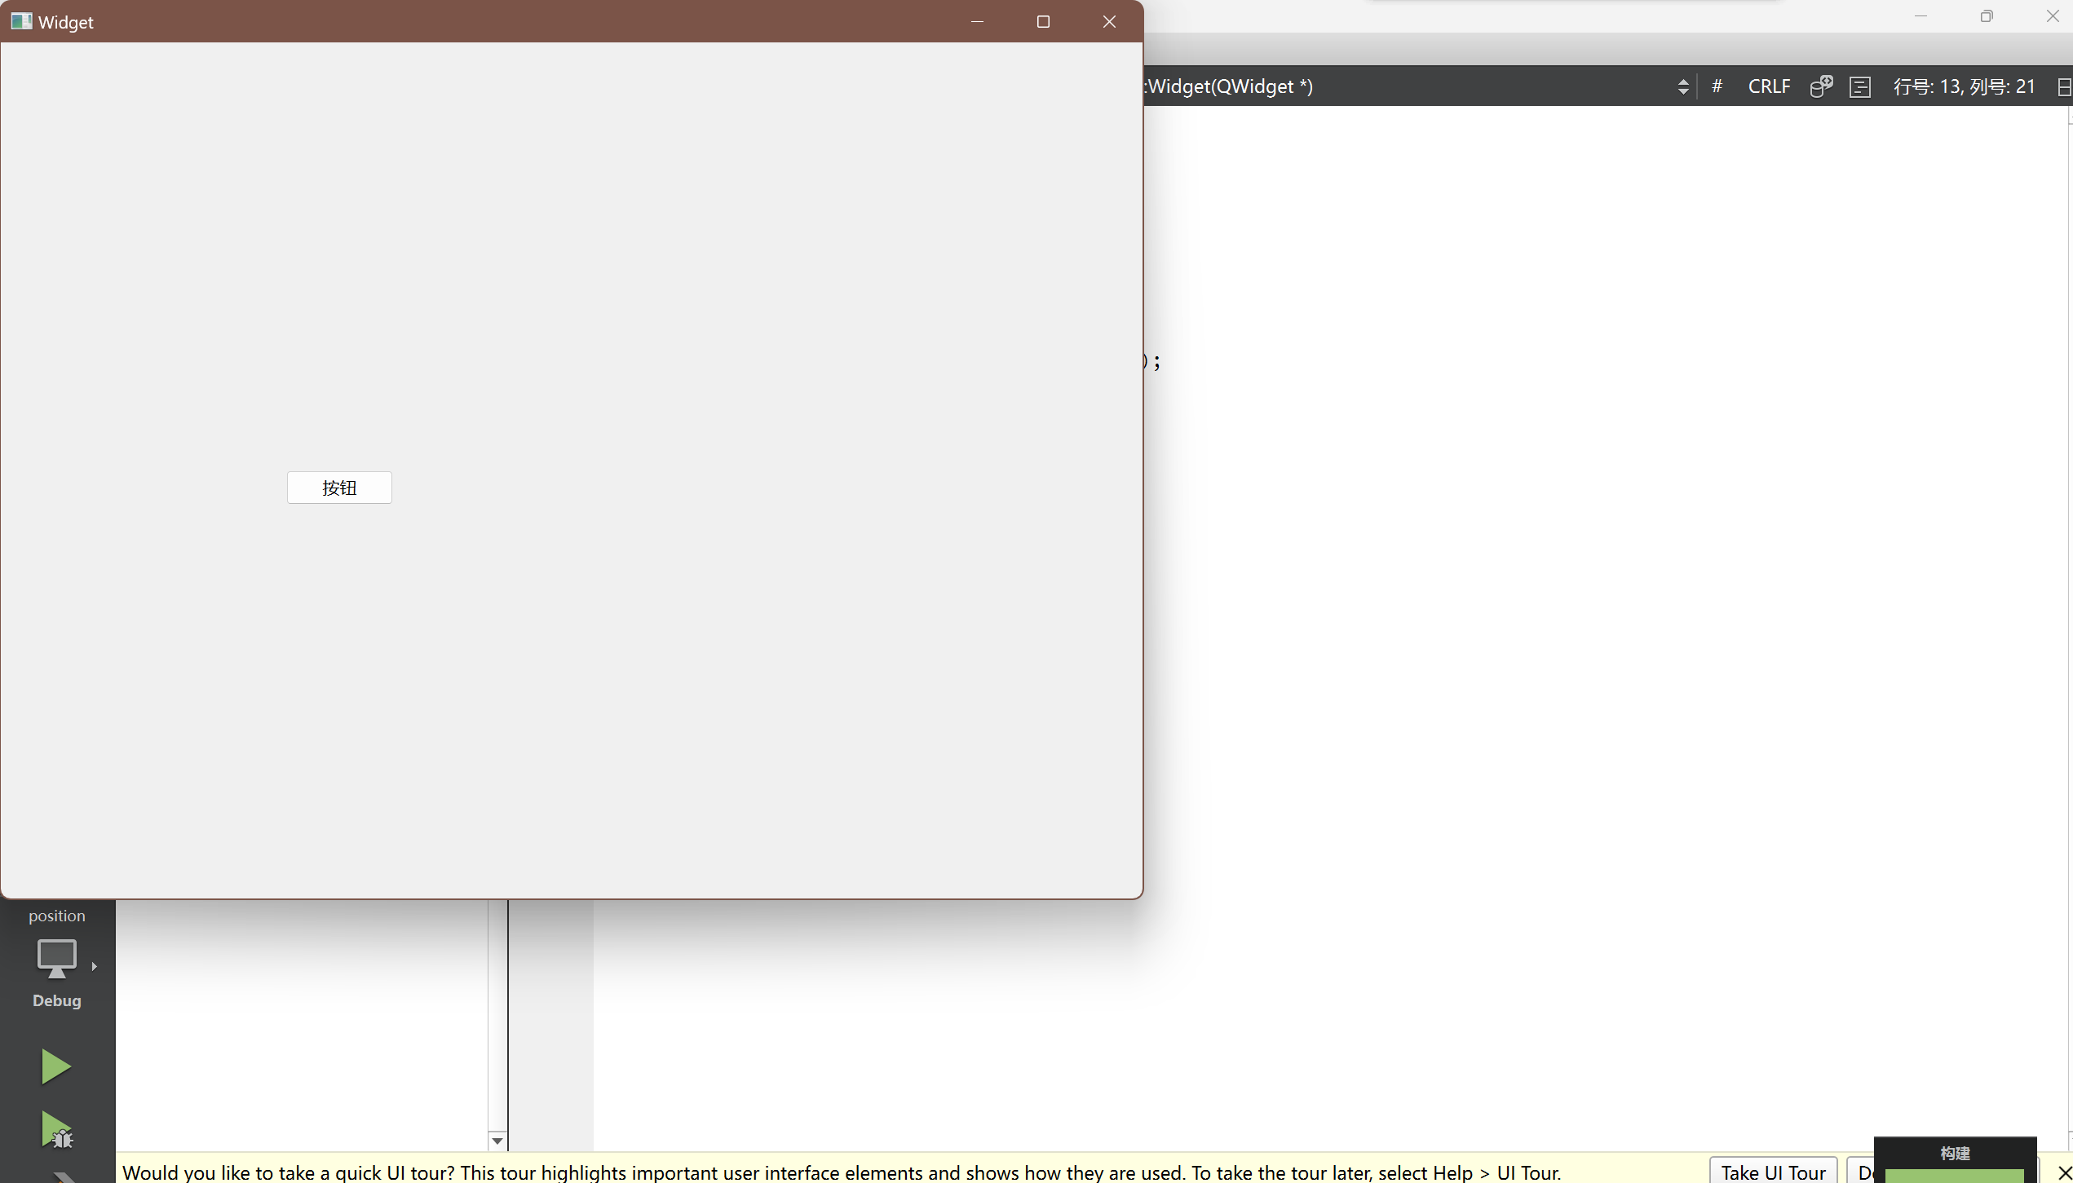The height and width of the screenshot is (1183, 2073).
Task: Click the position project name label
Action: coord(57,916)
